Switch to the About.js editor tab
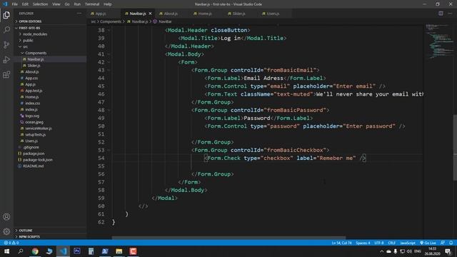457x257 pixels. 171,14
